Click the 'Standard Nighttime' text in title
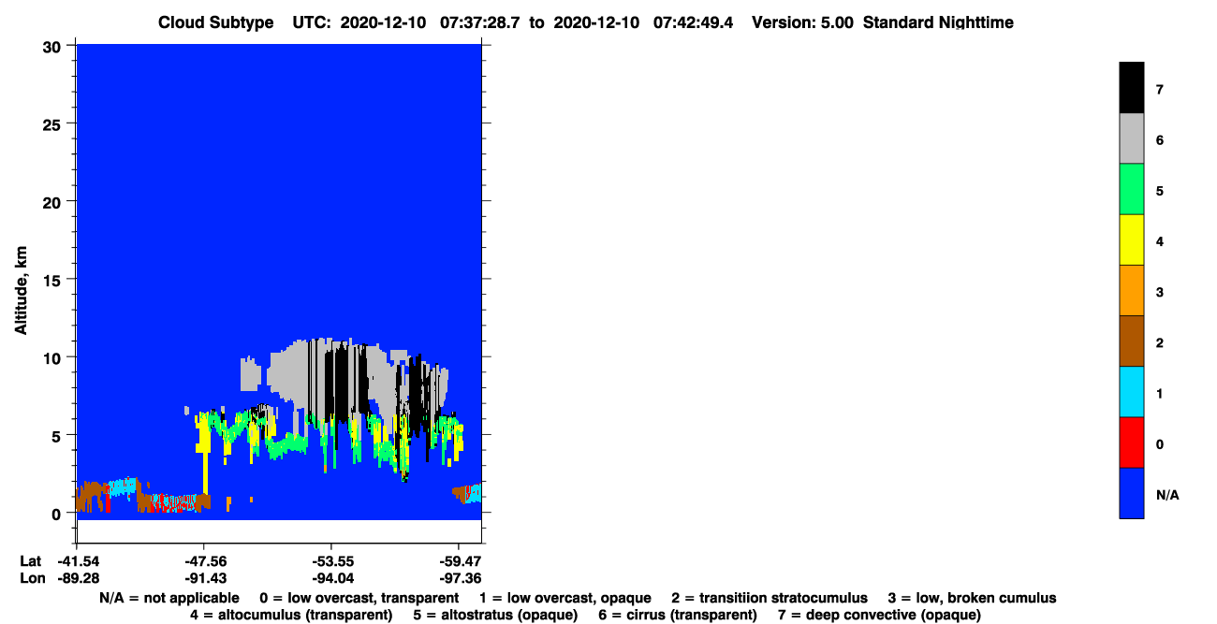 click(939, 22)
